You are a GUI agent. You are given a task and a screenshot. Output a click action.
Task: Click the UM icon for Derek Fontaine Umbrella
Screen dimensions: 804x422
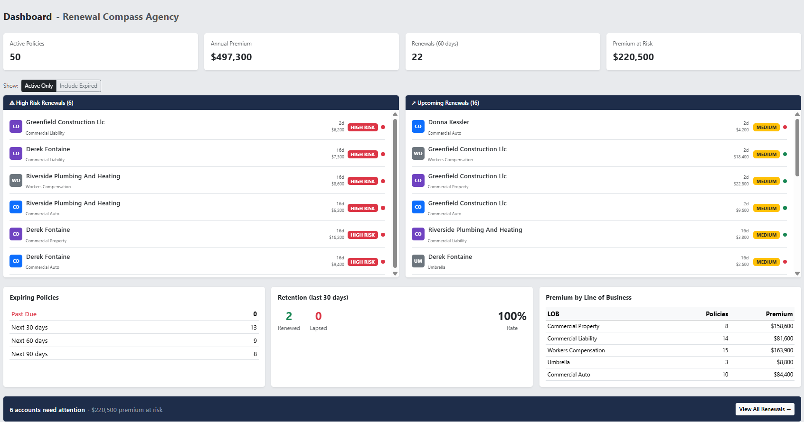[418, 261]
